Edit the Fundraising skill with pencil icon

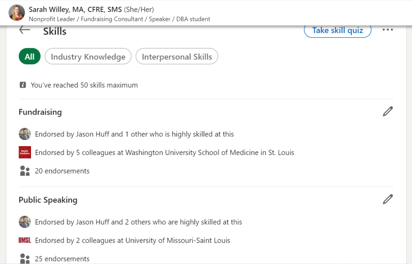click(x=387, y=112)
